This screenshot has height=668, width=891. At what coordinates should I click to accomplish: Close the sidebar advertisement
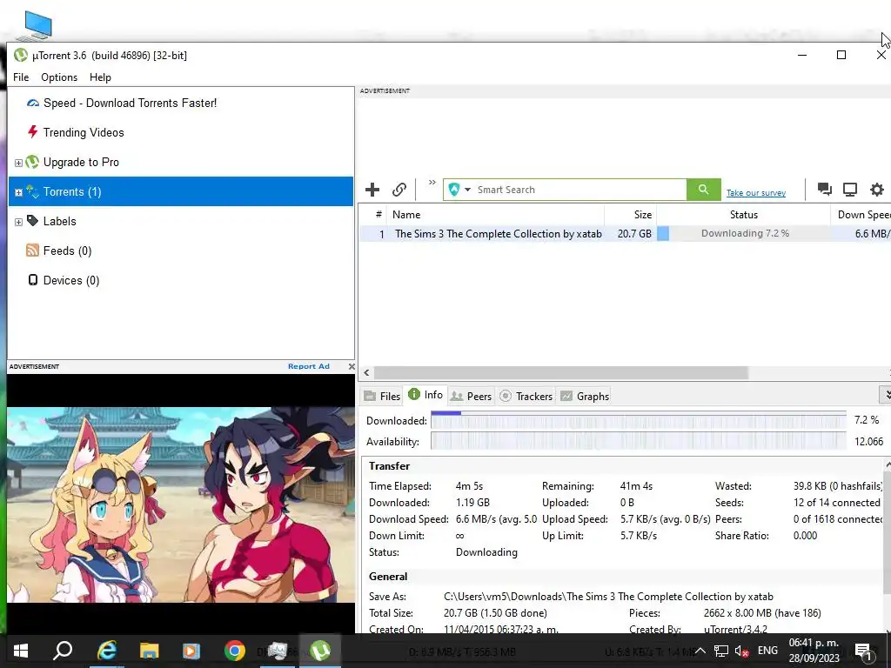(x=352, y=366)
